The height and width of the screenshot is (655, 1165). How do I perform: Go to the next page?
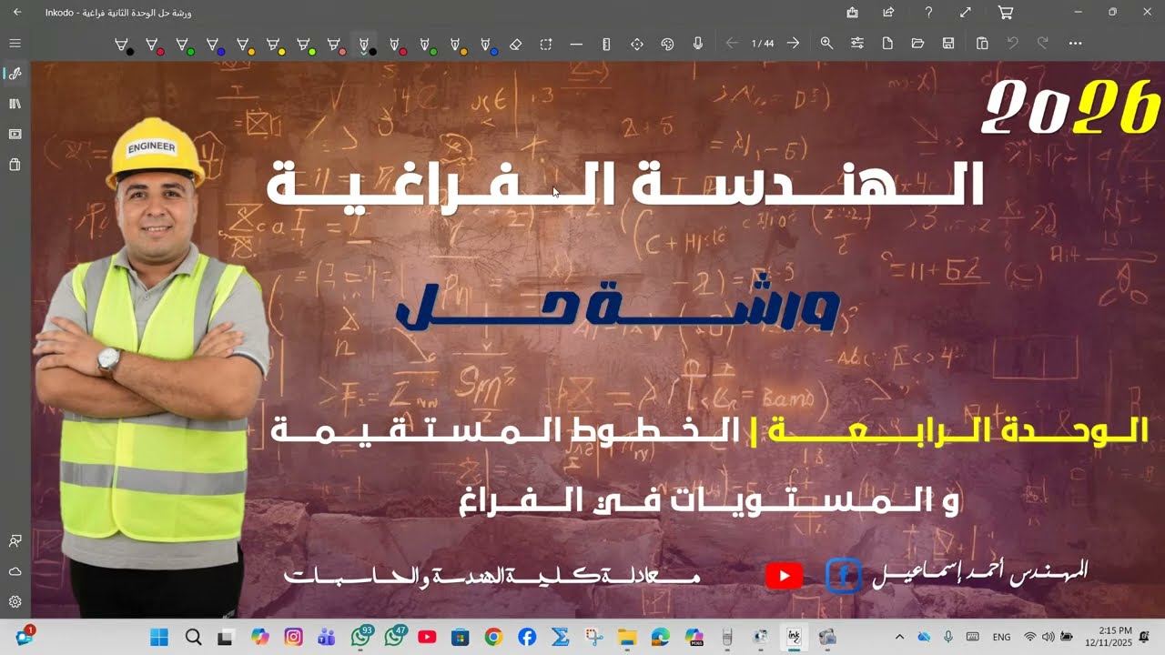[x=794, y=44]
